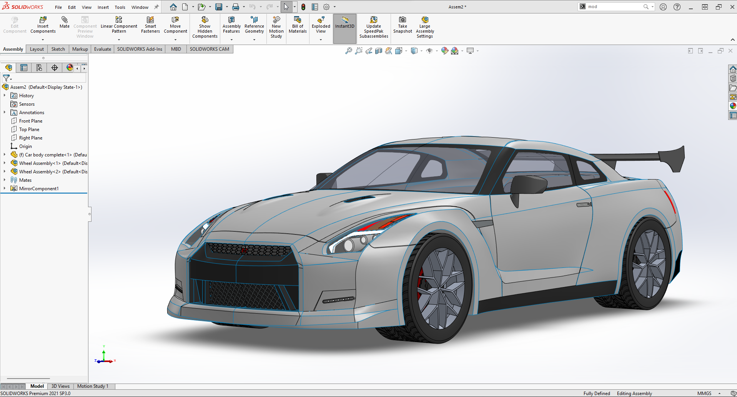Select Right Plane in tree
737x397 pixels.
tap(31, 138)
